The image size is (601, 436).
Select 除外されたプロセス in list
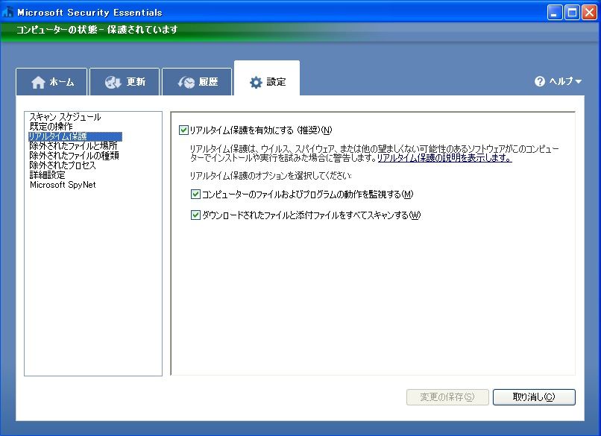point(63,165)
